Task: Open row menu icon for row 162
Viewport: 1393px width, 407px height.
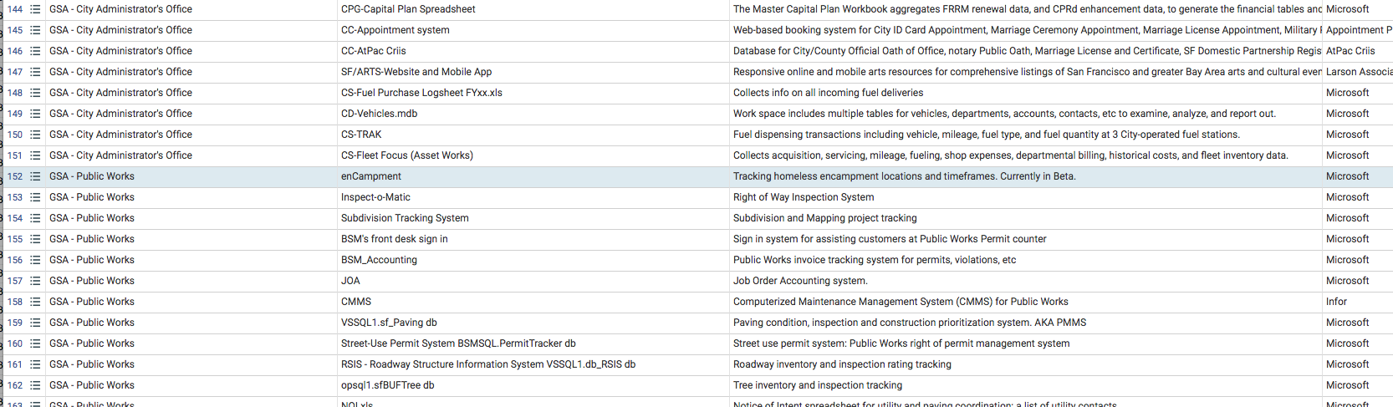Action: pyautogui.click(x=35, y=385)
